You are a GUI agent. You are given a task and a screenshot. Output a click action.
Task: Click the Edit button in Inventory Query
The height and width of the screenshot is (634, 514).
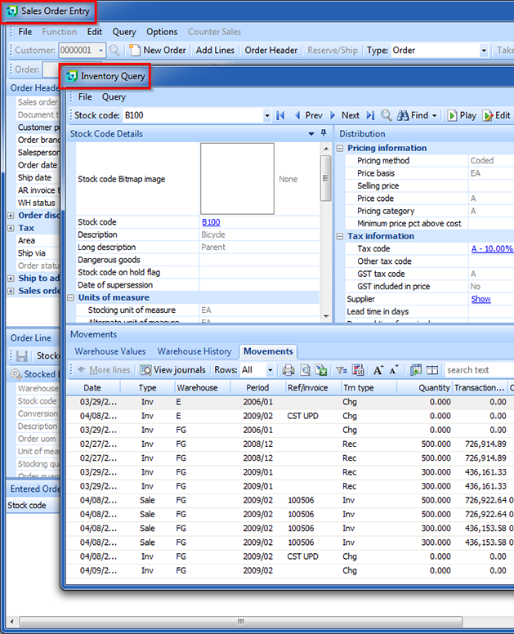click(x=497, y=116)
